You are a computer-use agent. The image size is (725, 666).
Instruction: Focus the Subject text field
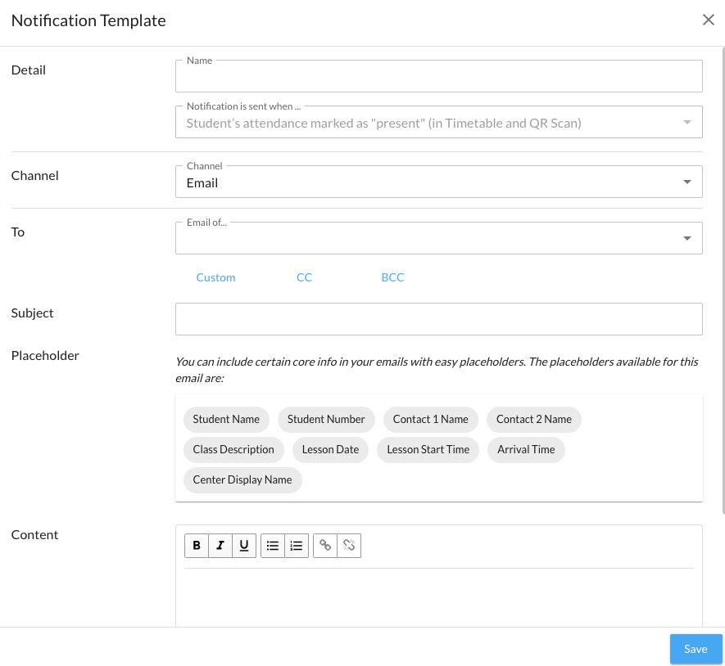point(438,319)
